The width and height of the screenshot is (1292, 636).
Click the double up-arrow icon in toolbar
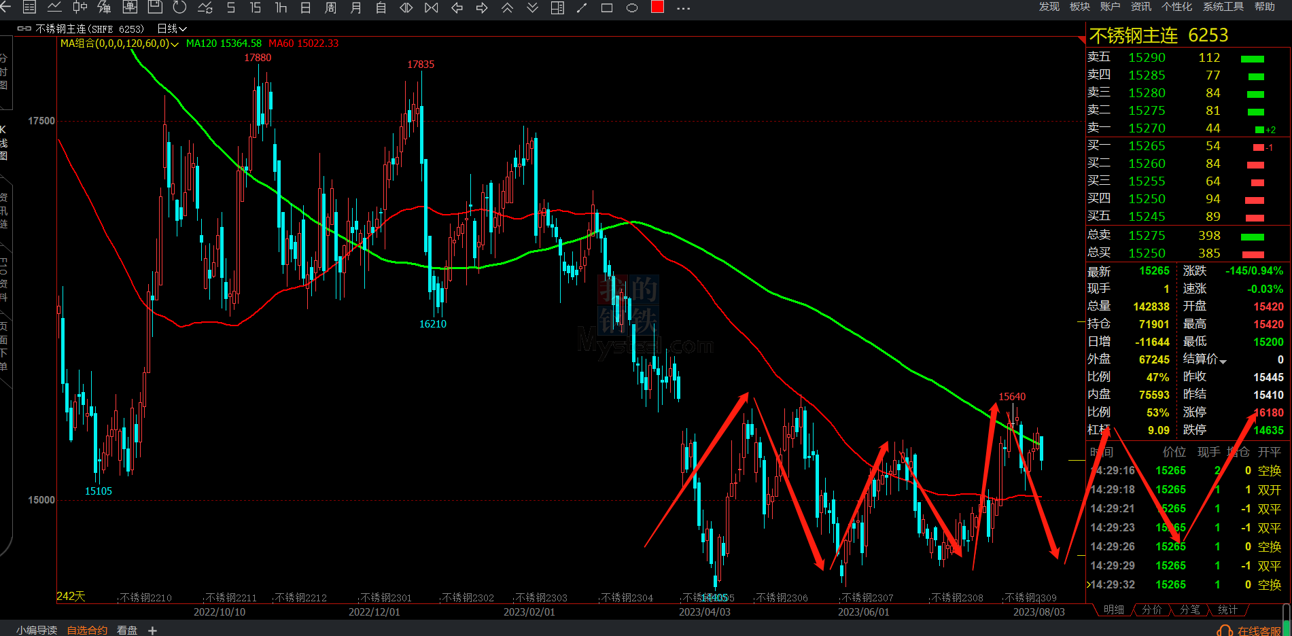[x=507, y=7]
